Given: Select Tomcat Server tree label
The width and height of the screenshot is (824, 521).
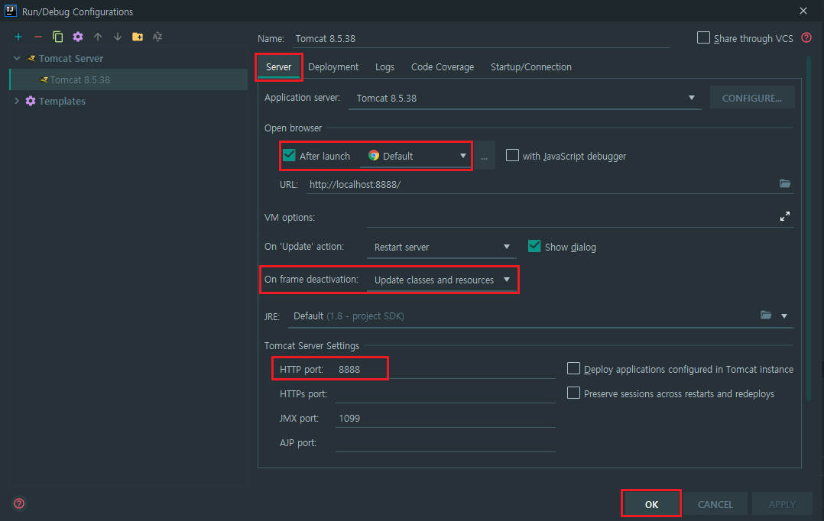Looking at the screenshot, I should (71, 58).
